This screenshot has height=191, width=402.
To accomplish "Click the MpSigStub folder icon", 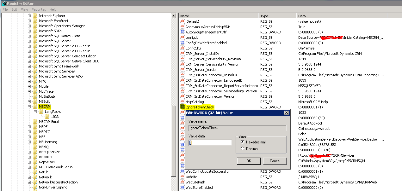I will 35,96.
